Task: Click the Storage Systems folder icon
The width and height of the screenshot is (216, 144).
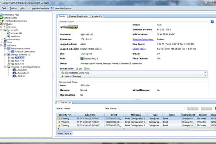Action: (9, 55)
